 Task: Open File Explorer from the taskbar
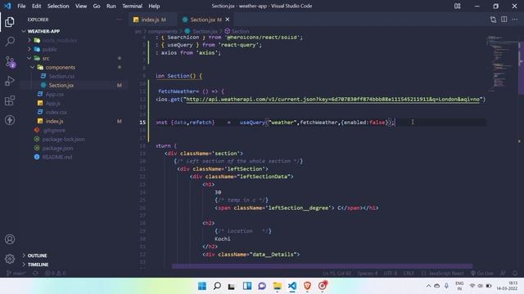tap(278, 286)
